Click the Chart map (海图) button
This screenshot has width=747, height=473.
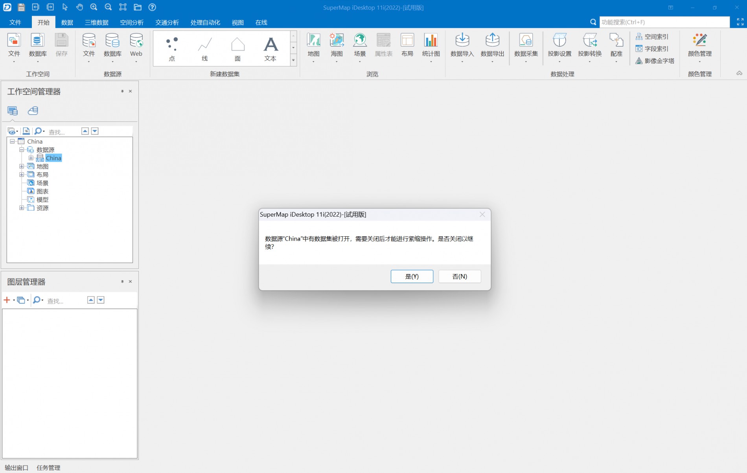pyautogui.click(x=337, y=48)
